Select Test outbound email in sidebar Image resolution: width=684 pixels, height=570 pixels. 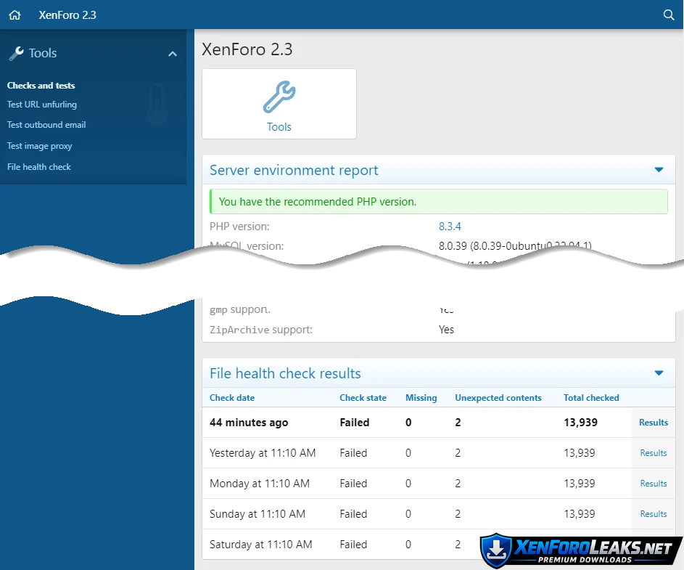(46, 125)
